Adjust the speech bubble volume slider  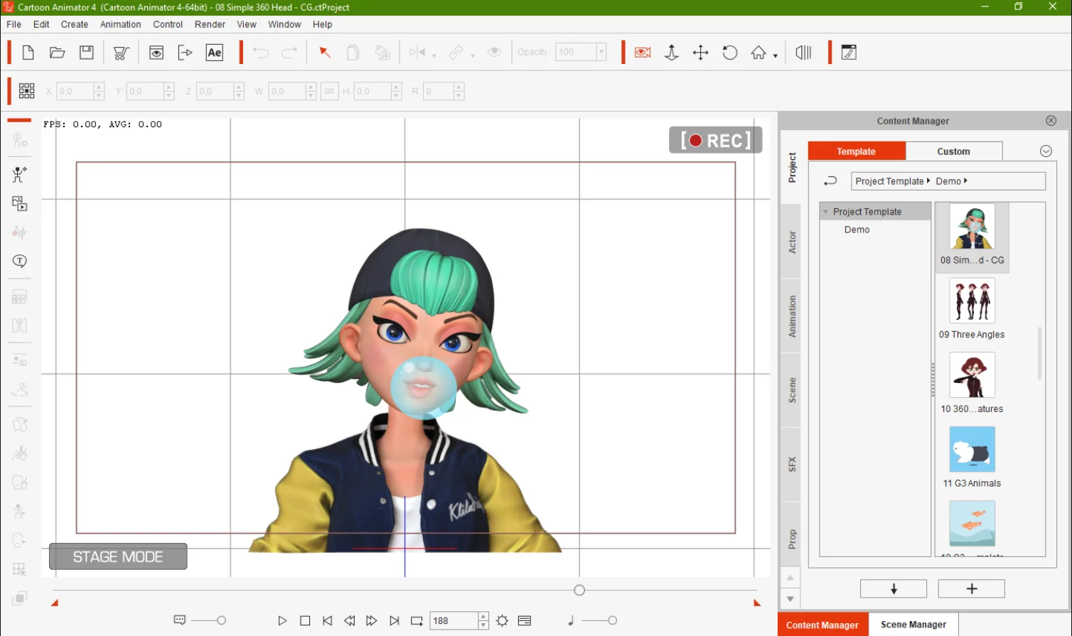pyautogui.click(x=221, y=620)
